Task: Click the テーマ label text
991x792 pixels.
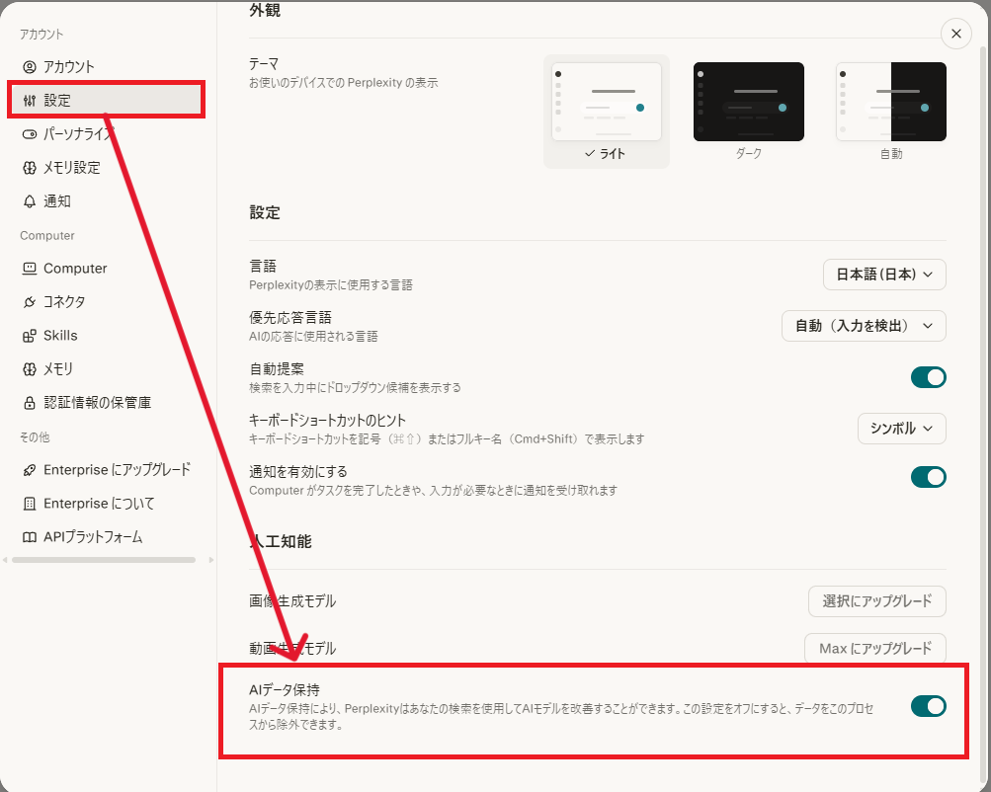Action: coord(264,64)
